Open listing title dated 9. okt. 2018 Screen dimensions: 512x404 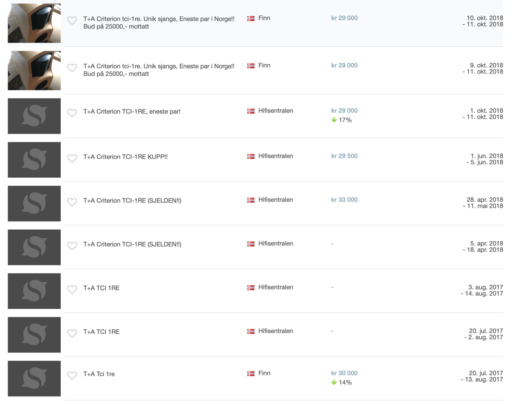pos(159,70)
